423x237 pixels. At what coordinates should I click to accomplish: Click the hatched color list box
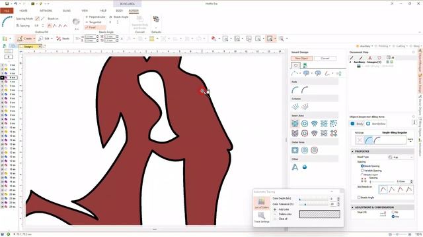(x=320, y=214)
